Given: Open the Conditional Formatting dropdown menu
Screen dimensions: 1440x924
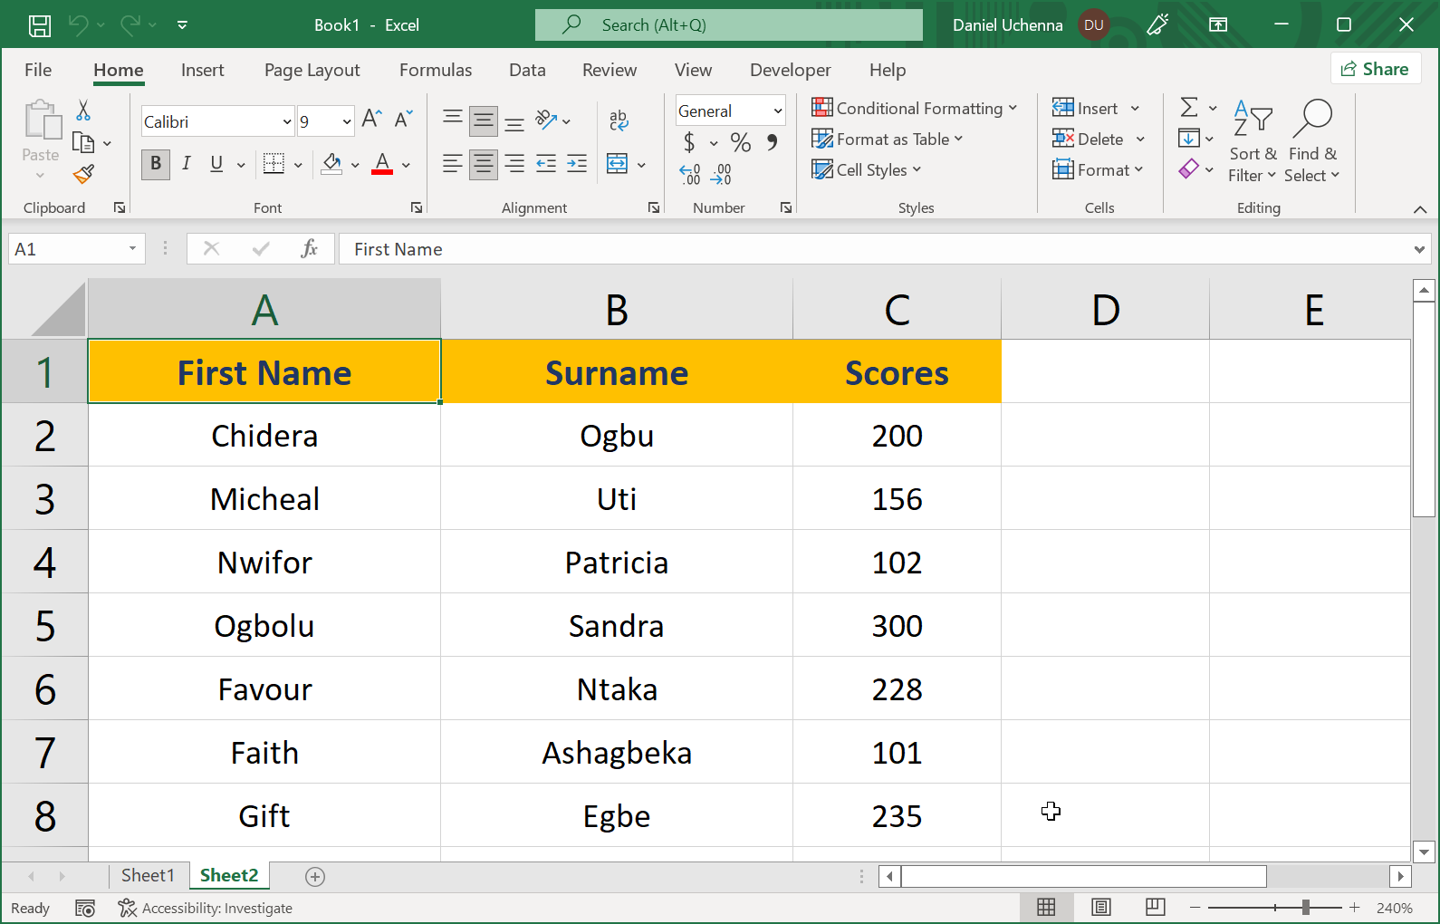Looking at the screenshot, I should [x=915, y=109].
